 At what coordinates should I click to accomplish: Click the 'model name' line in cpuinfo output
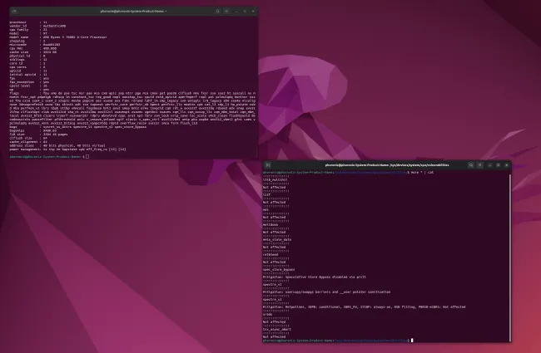[58, 37]
